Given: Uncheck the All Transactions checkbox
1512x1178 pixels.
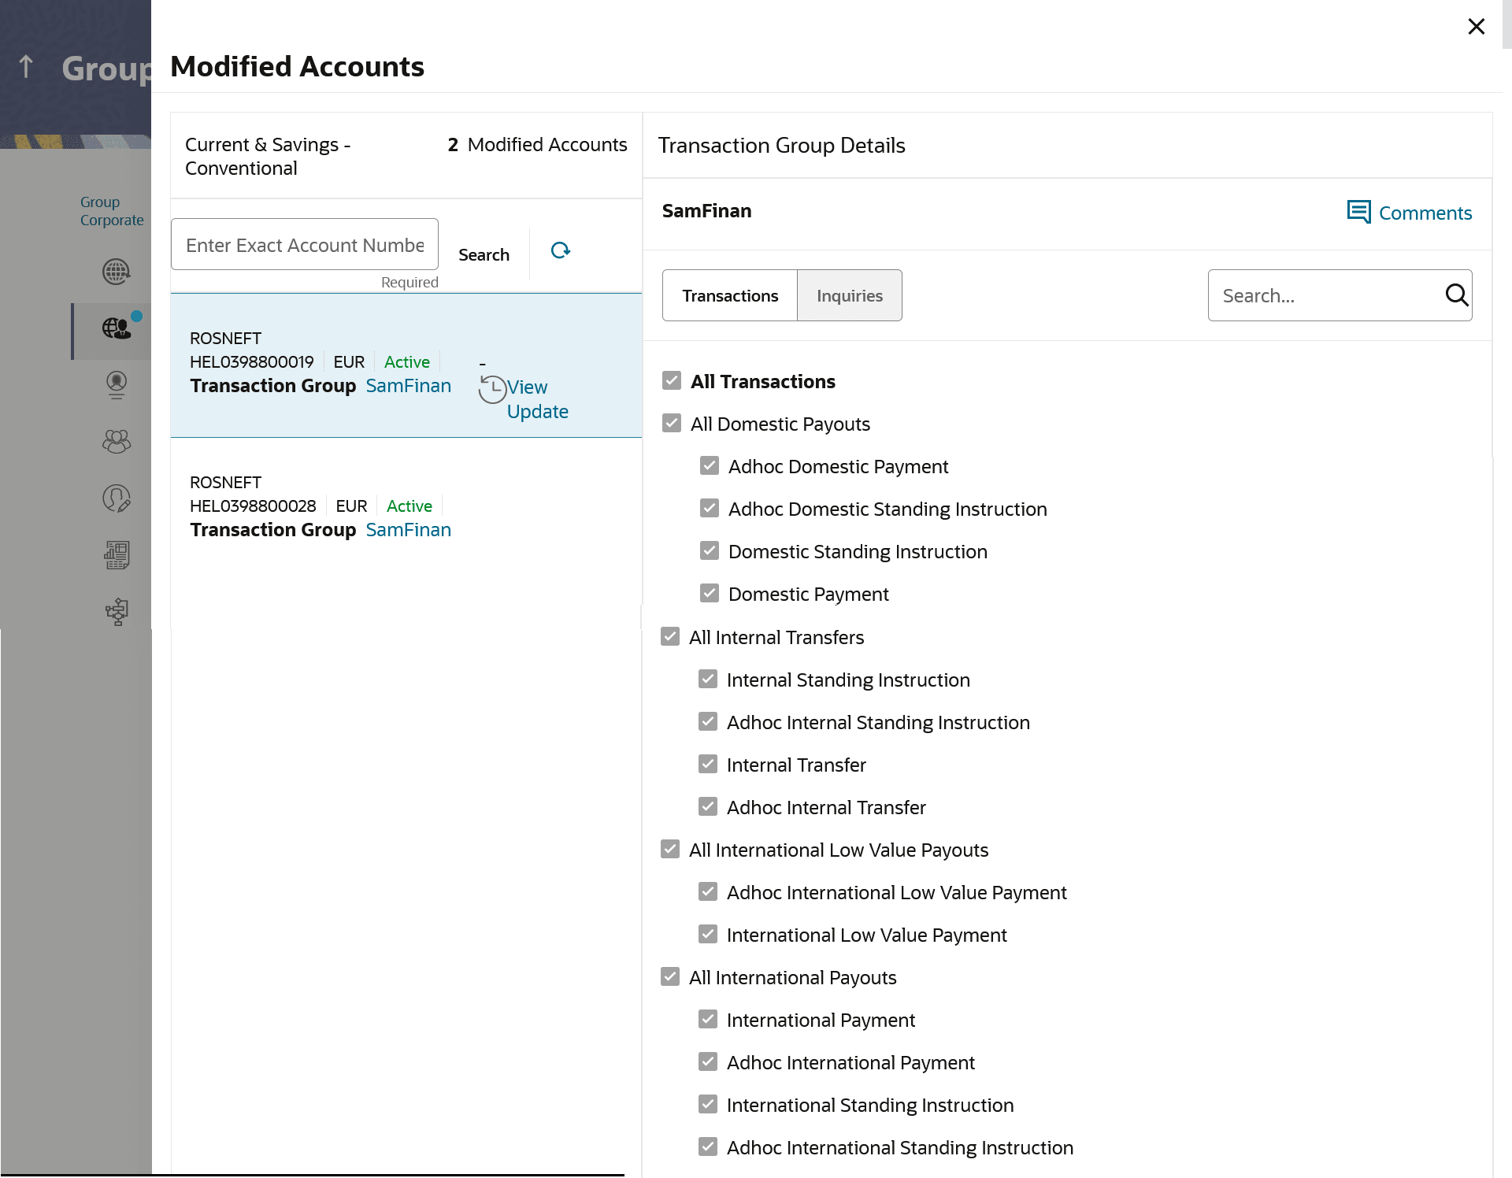Looking at the screenshot, I should point(672,381).
